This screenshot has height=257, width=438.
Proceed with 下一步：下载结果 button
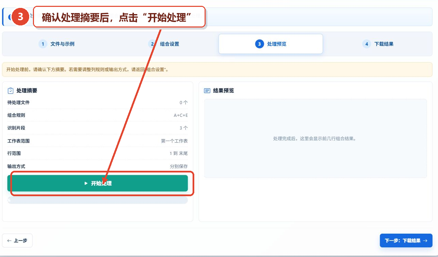pyautogui.click(x=406, y=241)
